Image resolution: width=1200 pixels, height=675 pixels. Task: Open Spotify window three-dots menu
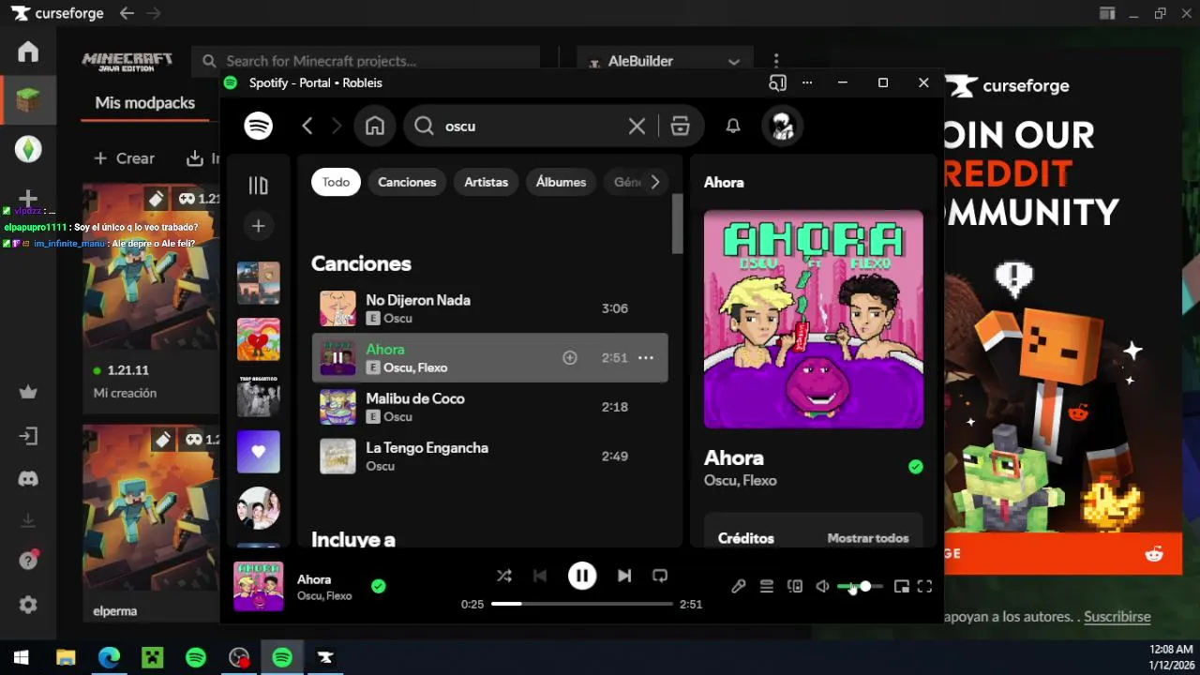(x=807, y=82)
